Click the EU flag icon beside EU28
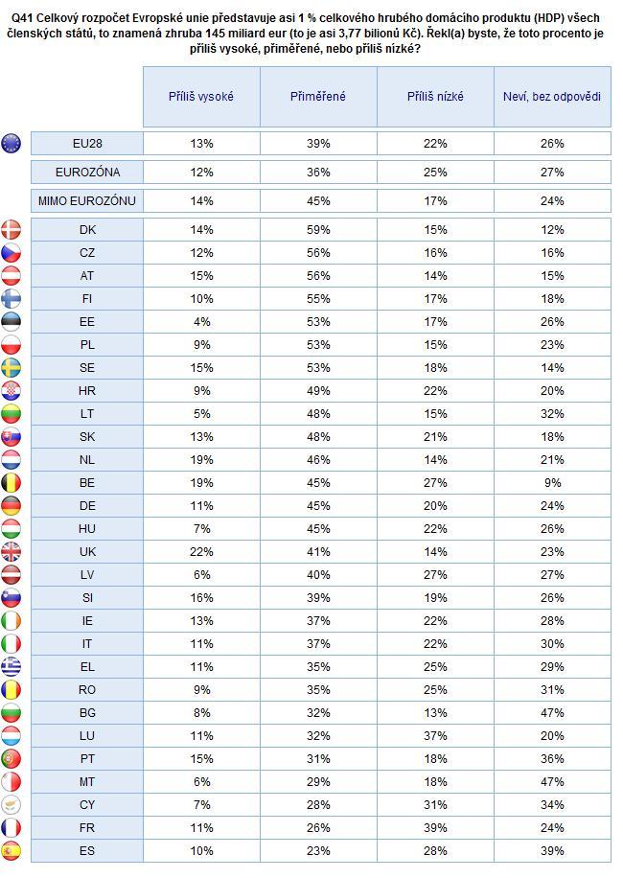Image resolution: width=623 pixels, height=878 pixels. coord(11,144)
